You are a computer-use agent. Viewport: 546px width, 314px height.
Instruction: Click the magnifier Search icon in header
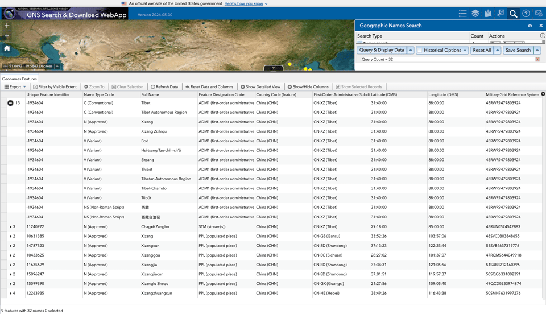pyautogui.click(x=513, y=13)
